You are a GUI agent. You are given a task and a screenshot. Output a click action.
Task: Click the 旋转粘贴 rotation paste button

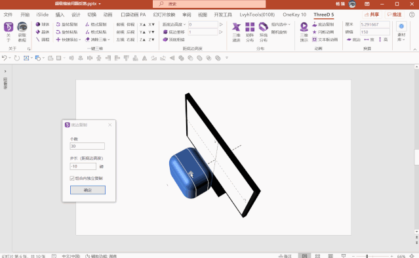click(x=67, y=32)
